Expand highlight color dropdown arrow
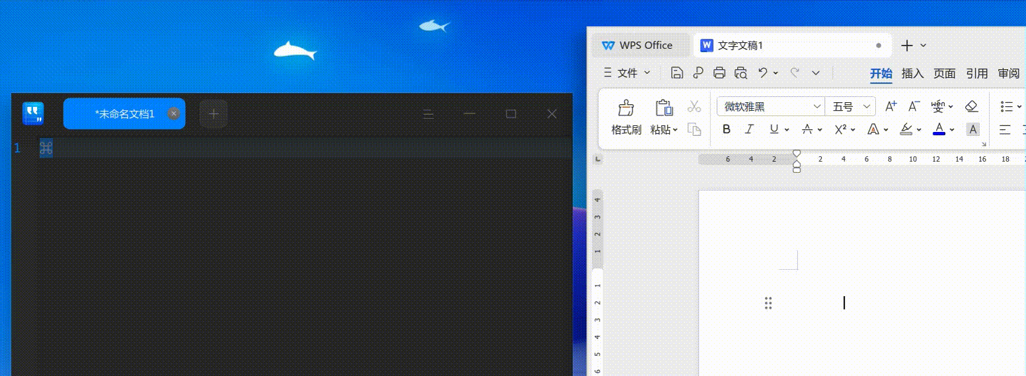1026x376 pixels. click(919, 130)
